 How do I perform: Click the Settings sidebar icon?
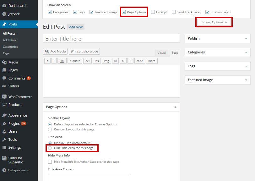pos(4,147)
